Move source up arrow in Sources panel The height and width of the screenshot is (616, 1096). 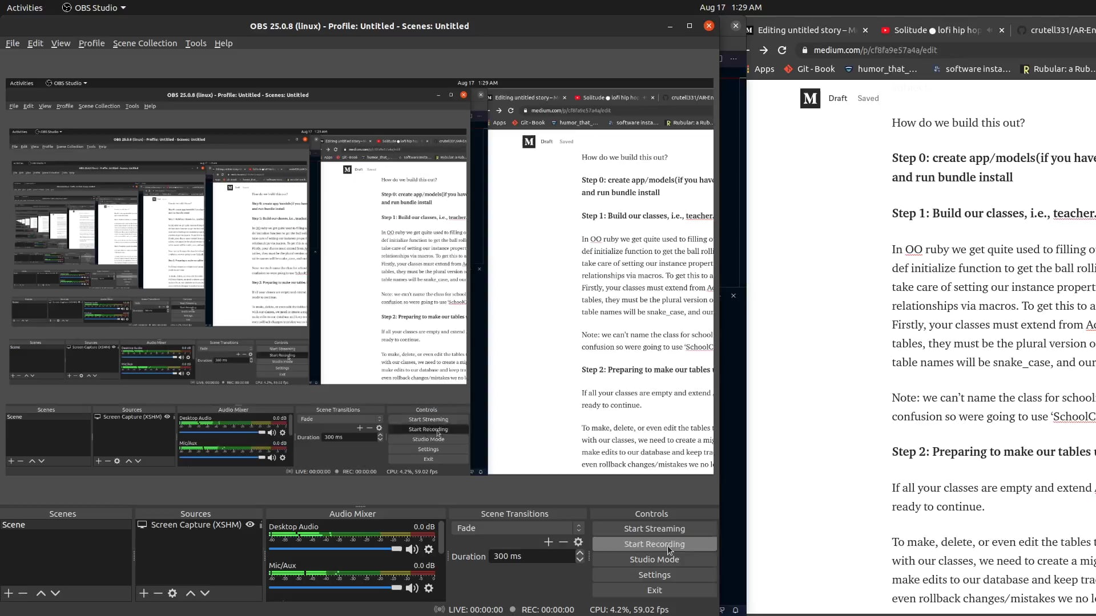[x=191, y=593]
